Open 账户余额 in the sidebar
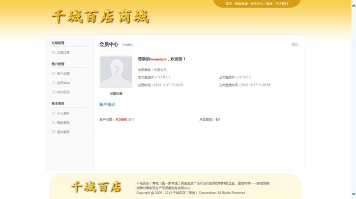Image resolution: width=356 pixels, height=199 pixels. point(63,74)
